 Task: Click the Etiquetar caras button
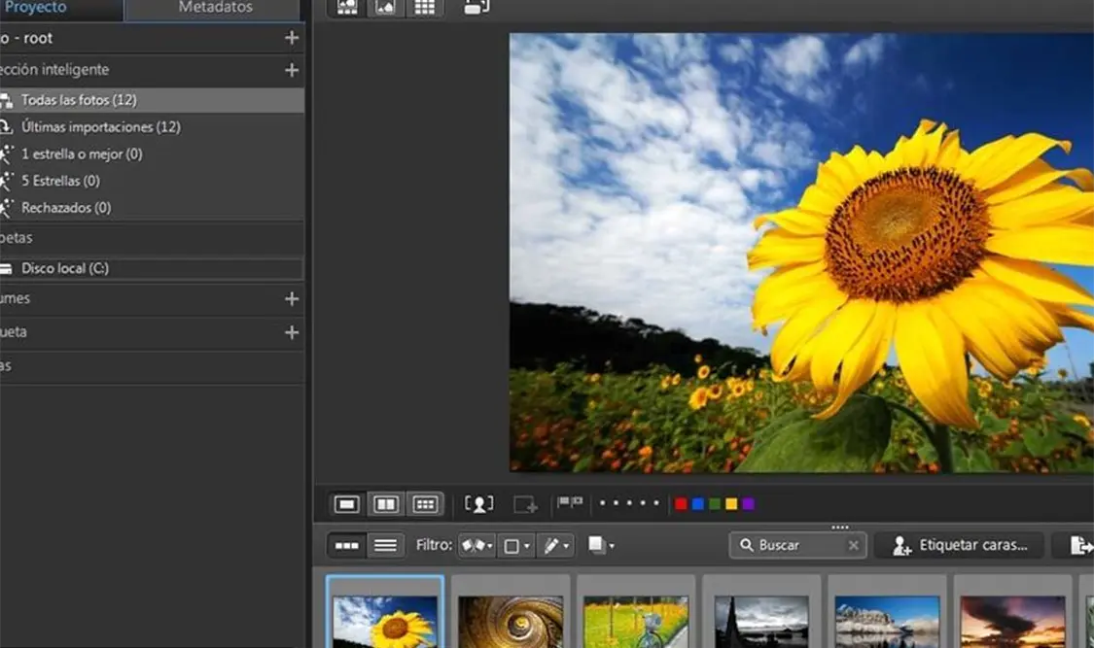point(959,545)
